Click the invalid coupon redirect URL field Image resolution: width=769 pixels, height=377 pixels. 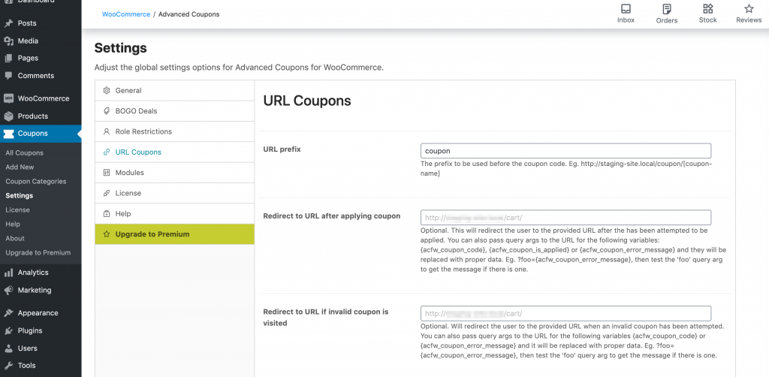pyautogui.click(x=565, y=313)
